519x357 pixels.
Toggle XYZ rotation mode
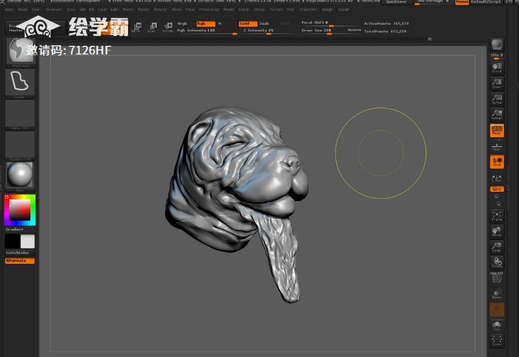click(496, 189)
